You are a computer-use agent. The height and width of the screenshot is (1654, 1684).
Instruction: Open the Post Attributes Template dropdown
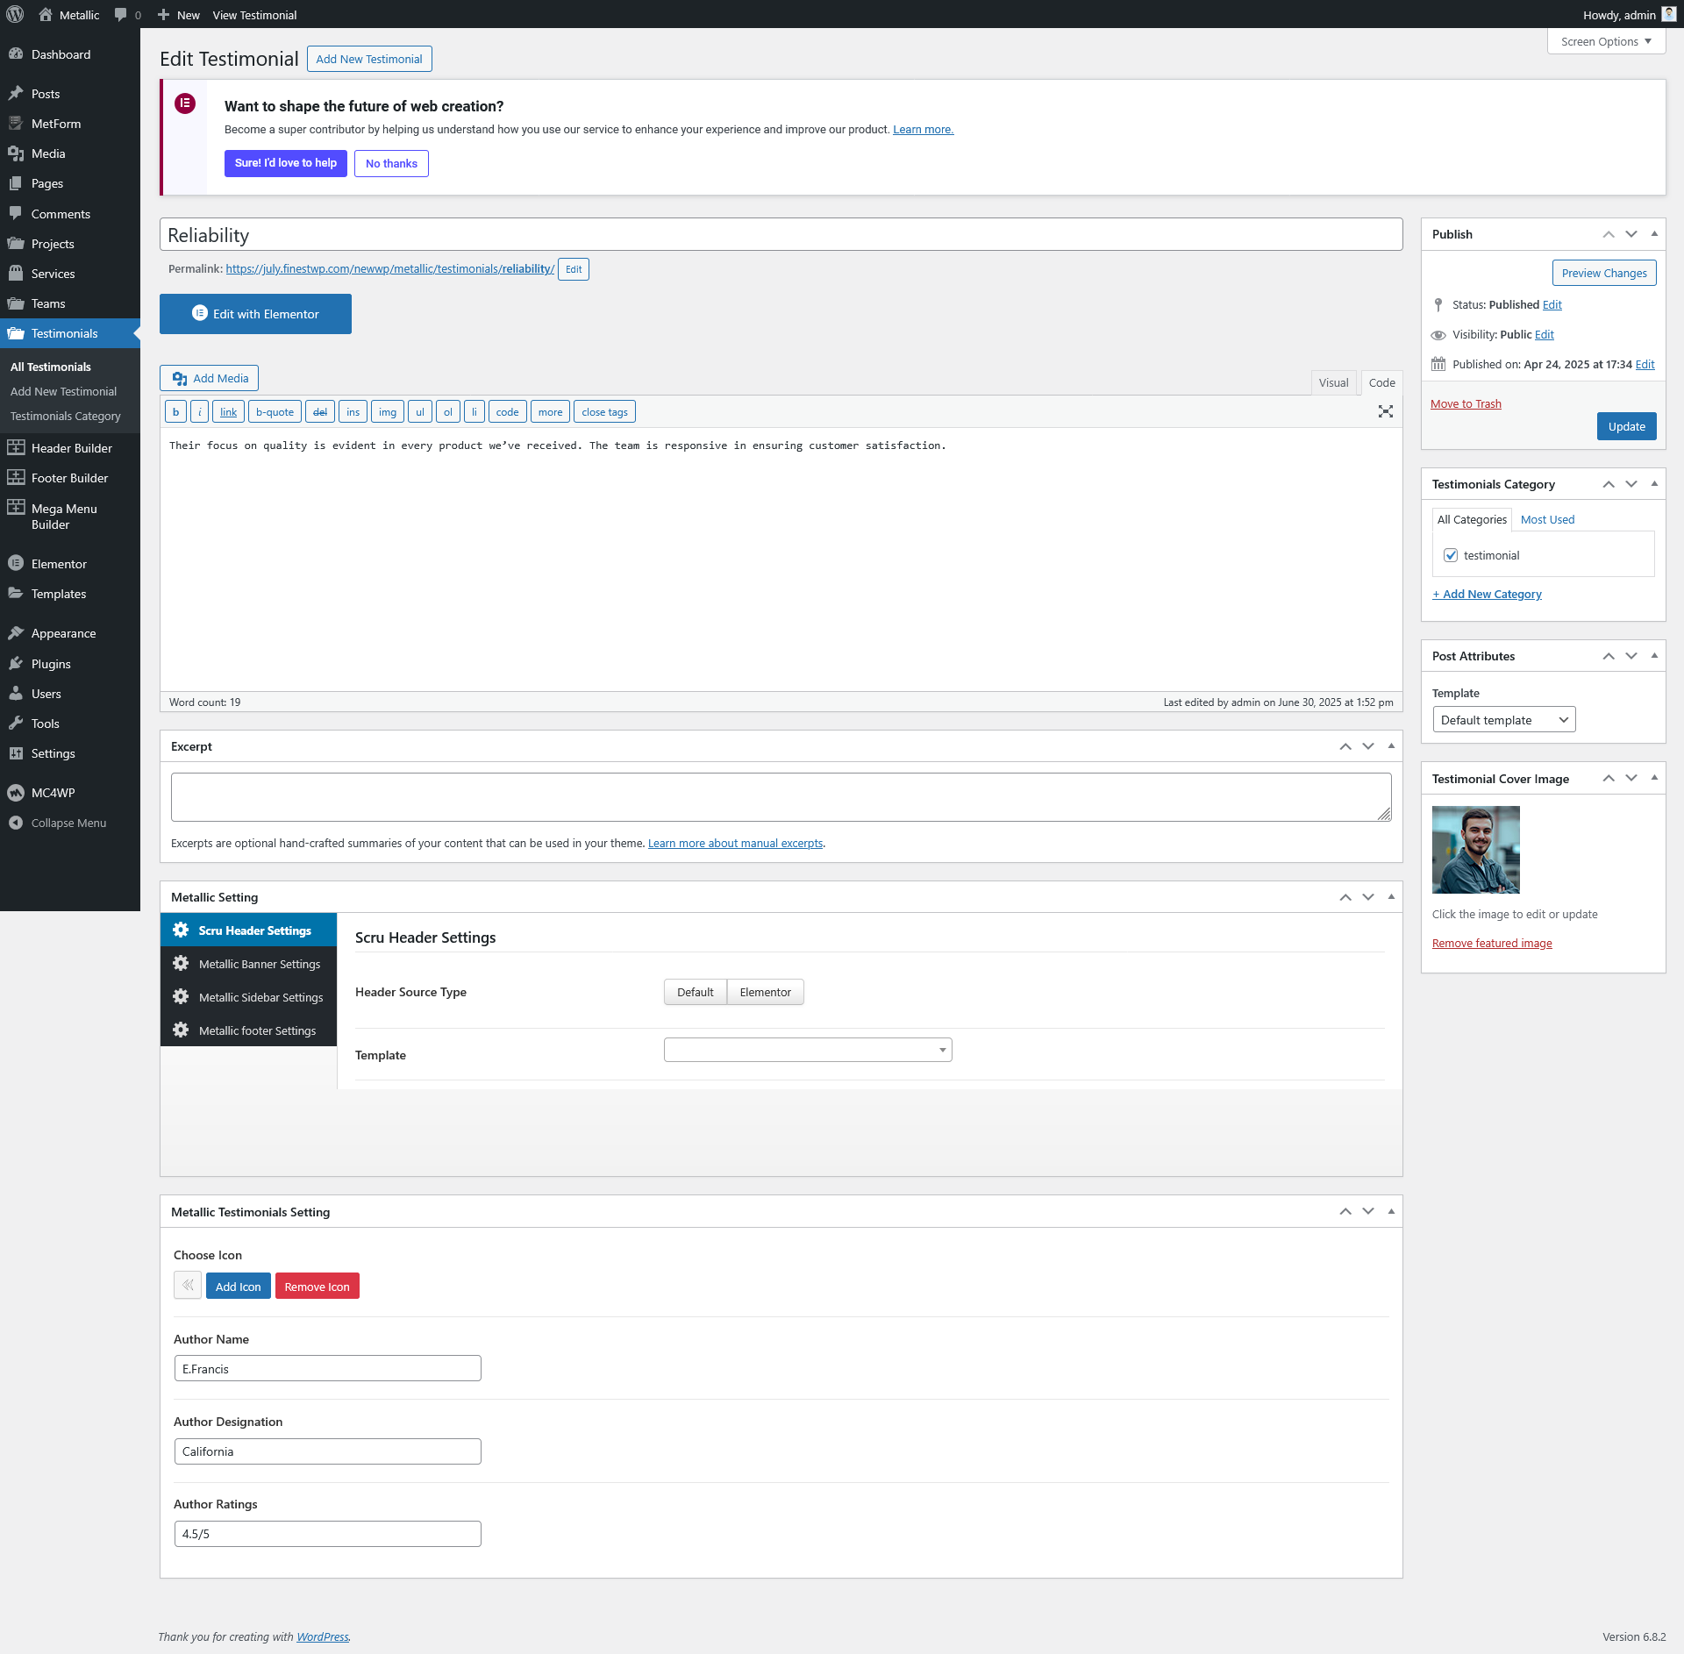[x=1503, y=720]
